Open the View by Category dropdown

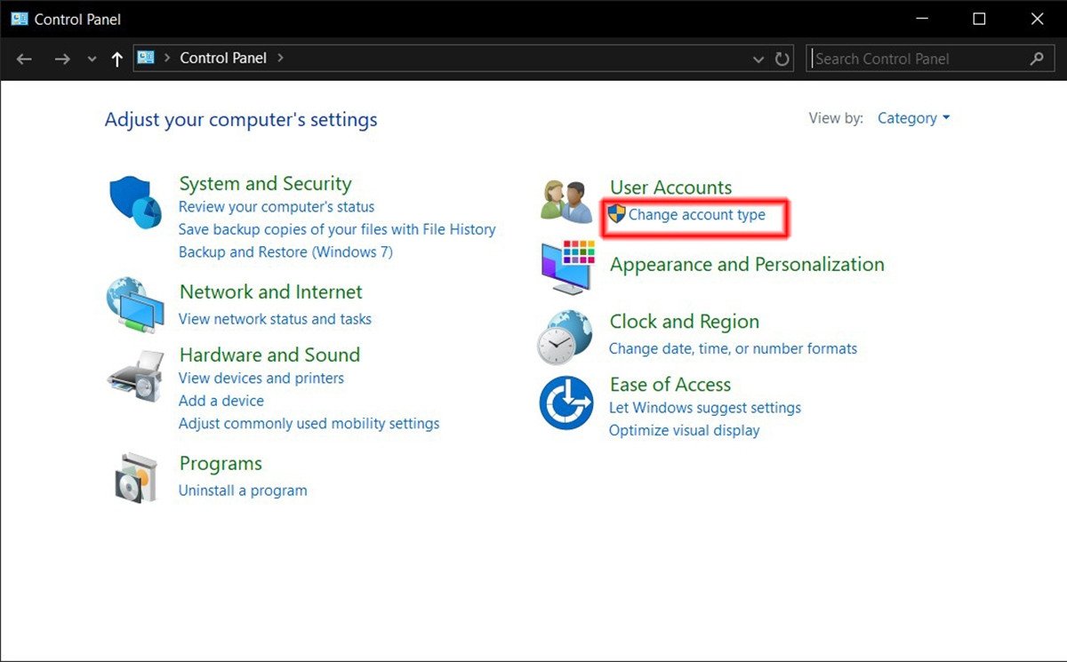(912, 117)
